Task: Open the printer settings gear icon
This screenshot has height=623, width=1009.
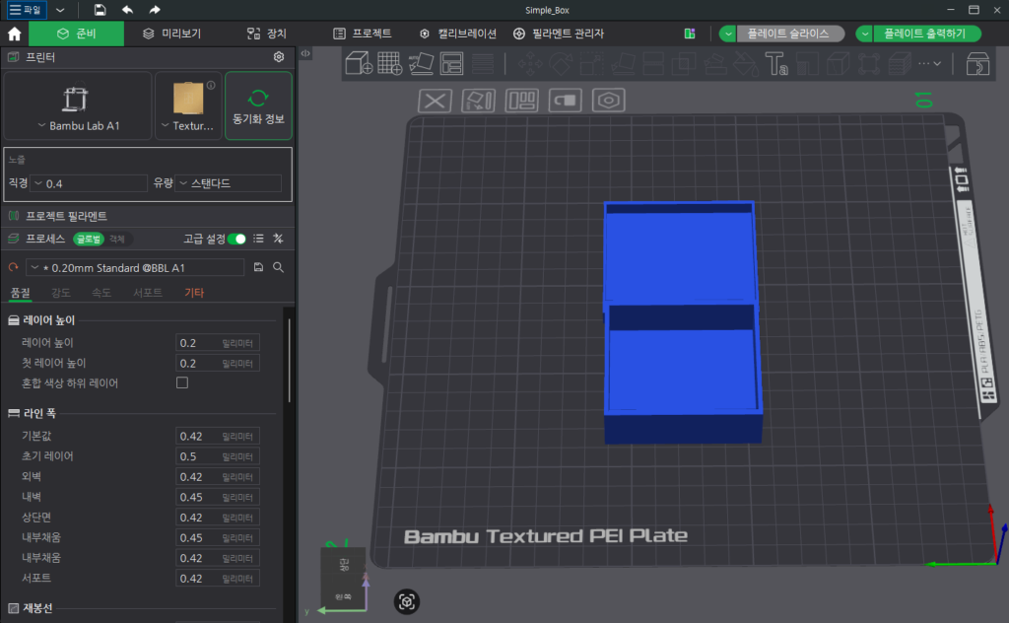Action: coord(279,57)
